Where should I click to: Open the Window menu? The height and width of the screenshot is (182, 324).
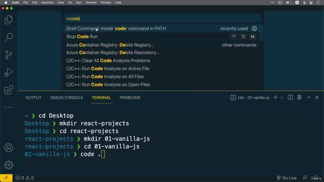[106, 3]
